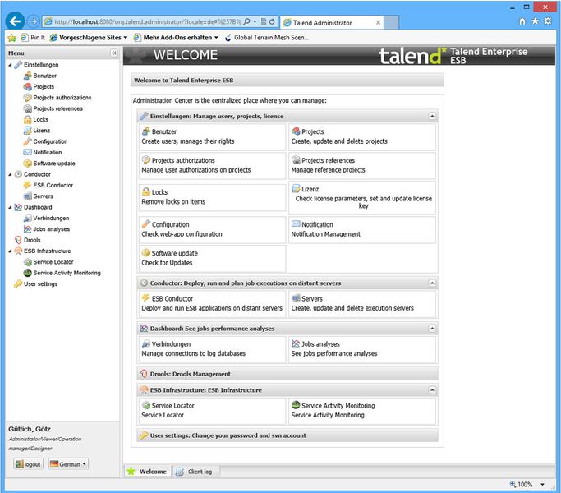Click the browser address bar

[x=147, y=22]
